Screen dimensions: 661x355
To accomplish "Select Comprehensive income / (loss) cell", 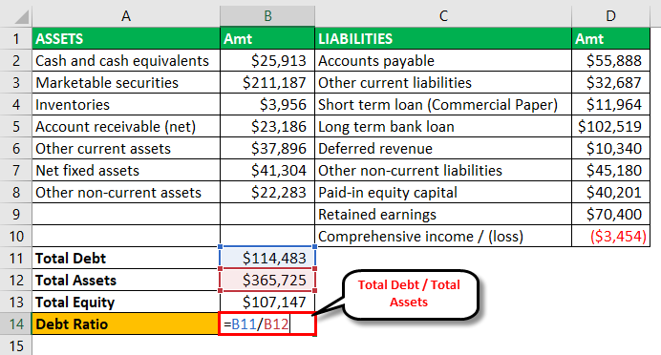I will 443,236.
